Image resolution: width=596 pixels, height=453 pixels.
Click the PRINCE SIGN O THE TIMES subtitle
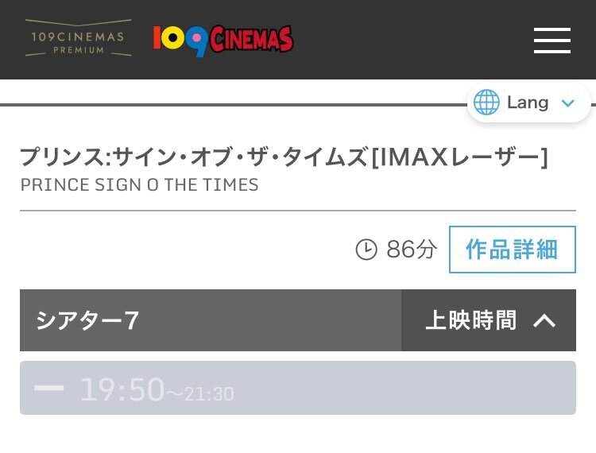[x=140, y=185]
